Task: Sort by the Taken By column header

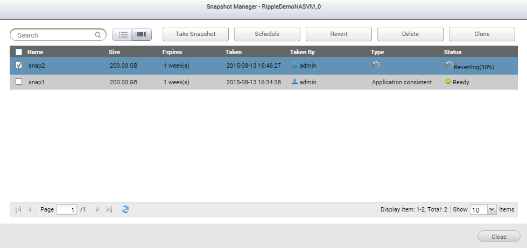Action: tap(303, 52)
